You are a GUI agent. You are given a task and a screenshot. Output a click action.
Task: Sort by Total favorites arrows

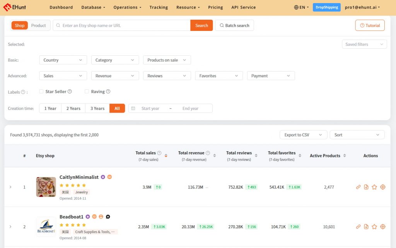point(300,156)
